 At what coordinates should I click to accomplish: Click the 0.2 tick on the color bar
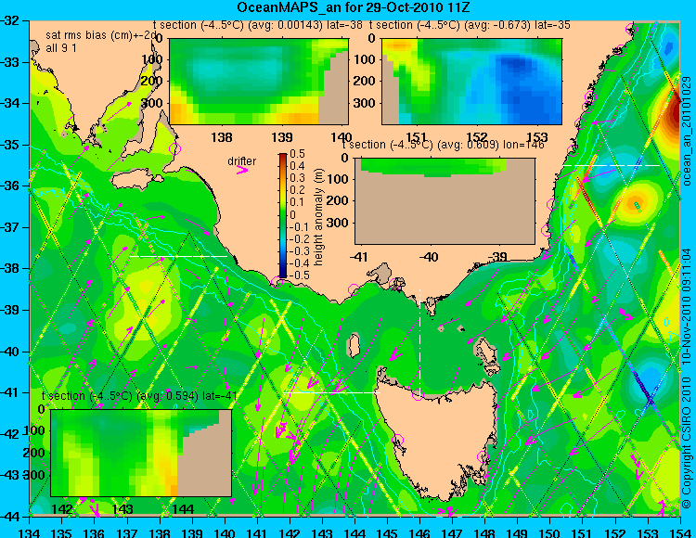pos(297,190)
